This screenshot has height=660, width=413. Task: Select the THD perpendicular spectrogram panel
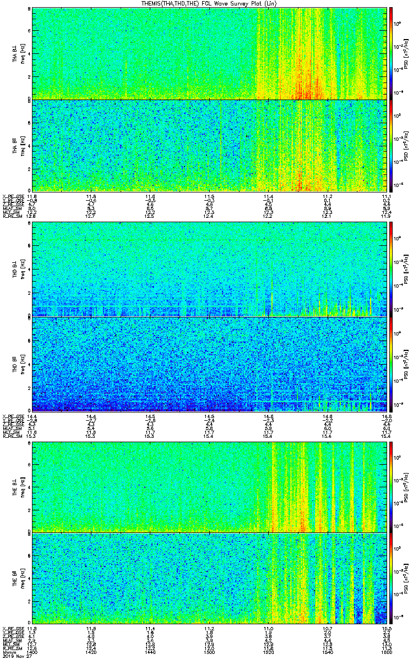point(209,269)
